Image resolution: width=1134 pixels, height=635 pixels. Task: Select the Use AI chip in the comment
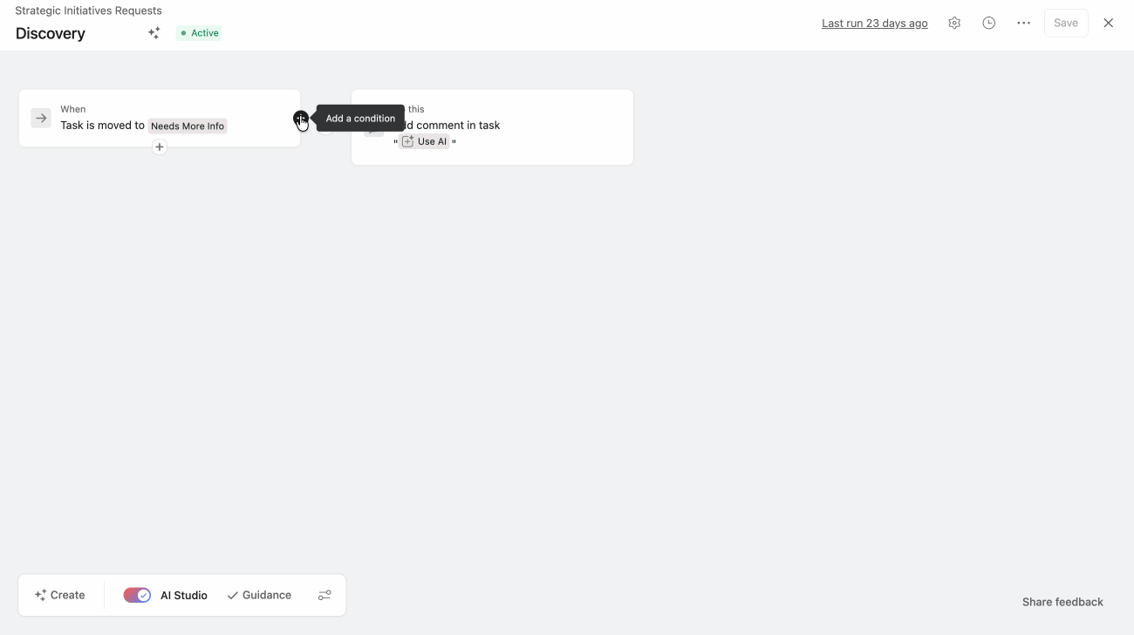424,141
